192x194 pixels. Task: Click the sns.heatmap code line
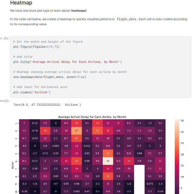pyautogui.click(x=50, y=77)
